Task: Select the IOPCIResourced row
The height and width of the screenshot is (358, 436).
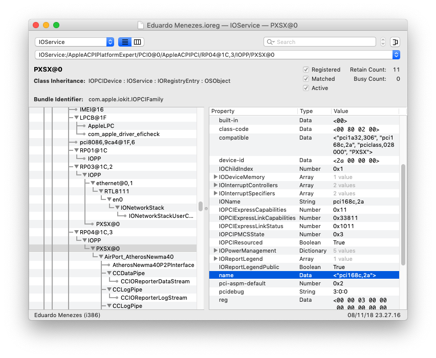Action: tap(304, 242)
